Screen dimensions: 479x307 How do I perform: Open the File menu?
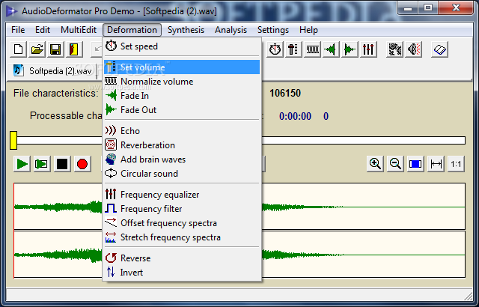(18, 30)
